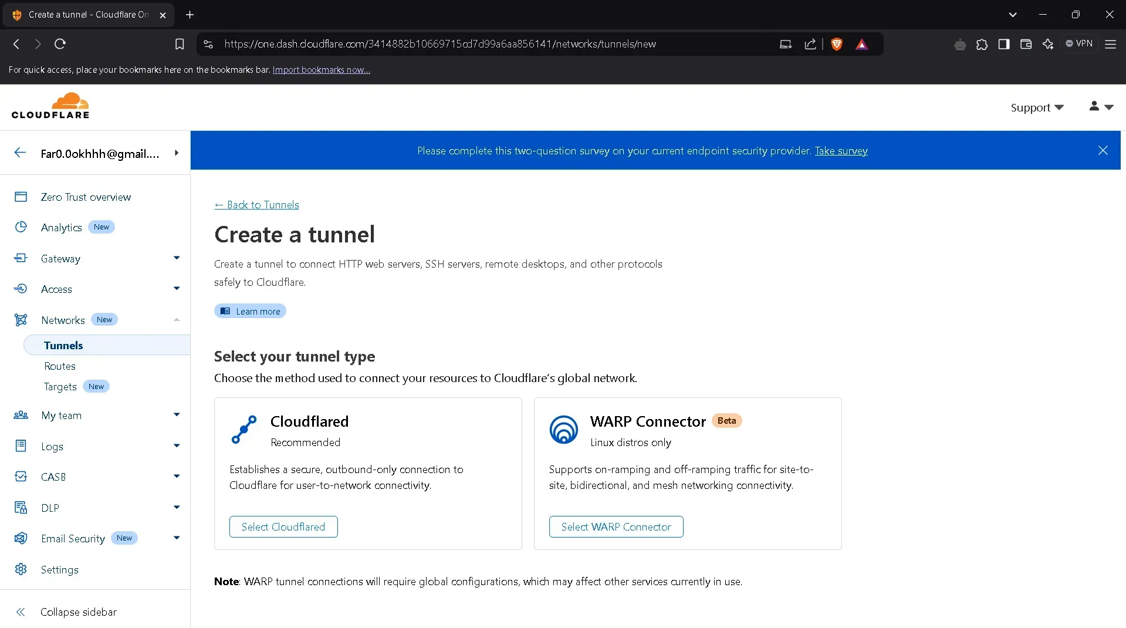This screenshot has height=628, width=1126.
Task: Open the Zero Trust overview sidebar icon
Action: pyautogui.click(x=21, y=197)
